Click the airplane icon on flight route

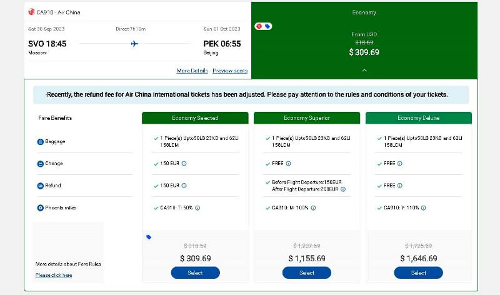click(134, 44)
